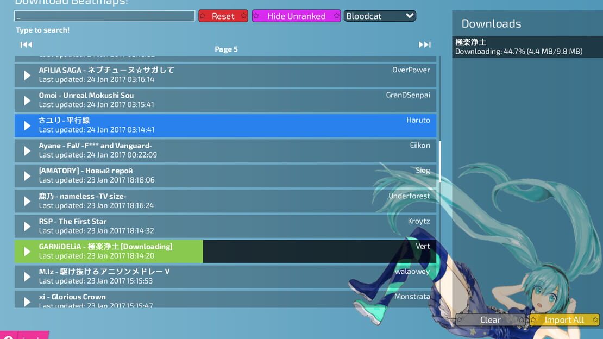Viewport: 603px width, 339px height.
Task: Select the さユり - 平行線 title
Action: (64, 121)
